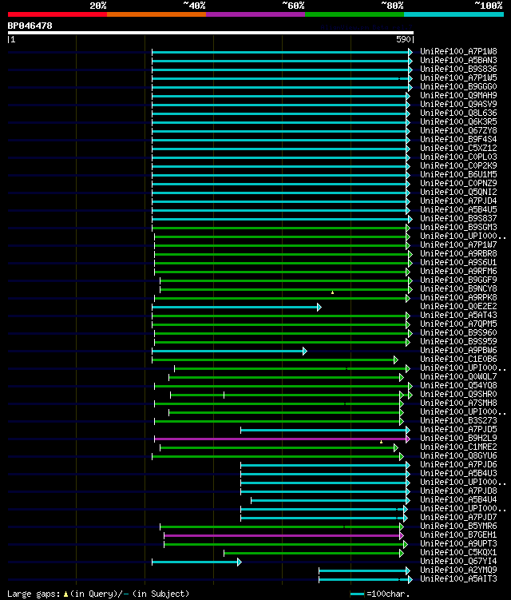
Task: Open the UniRef100_A5AIT3 entry
Action: [458, 579]
